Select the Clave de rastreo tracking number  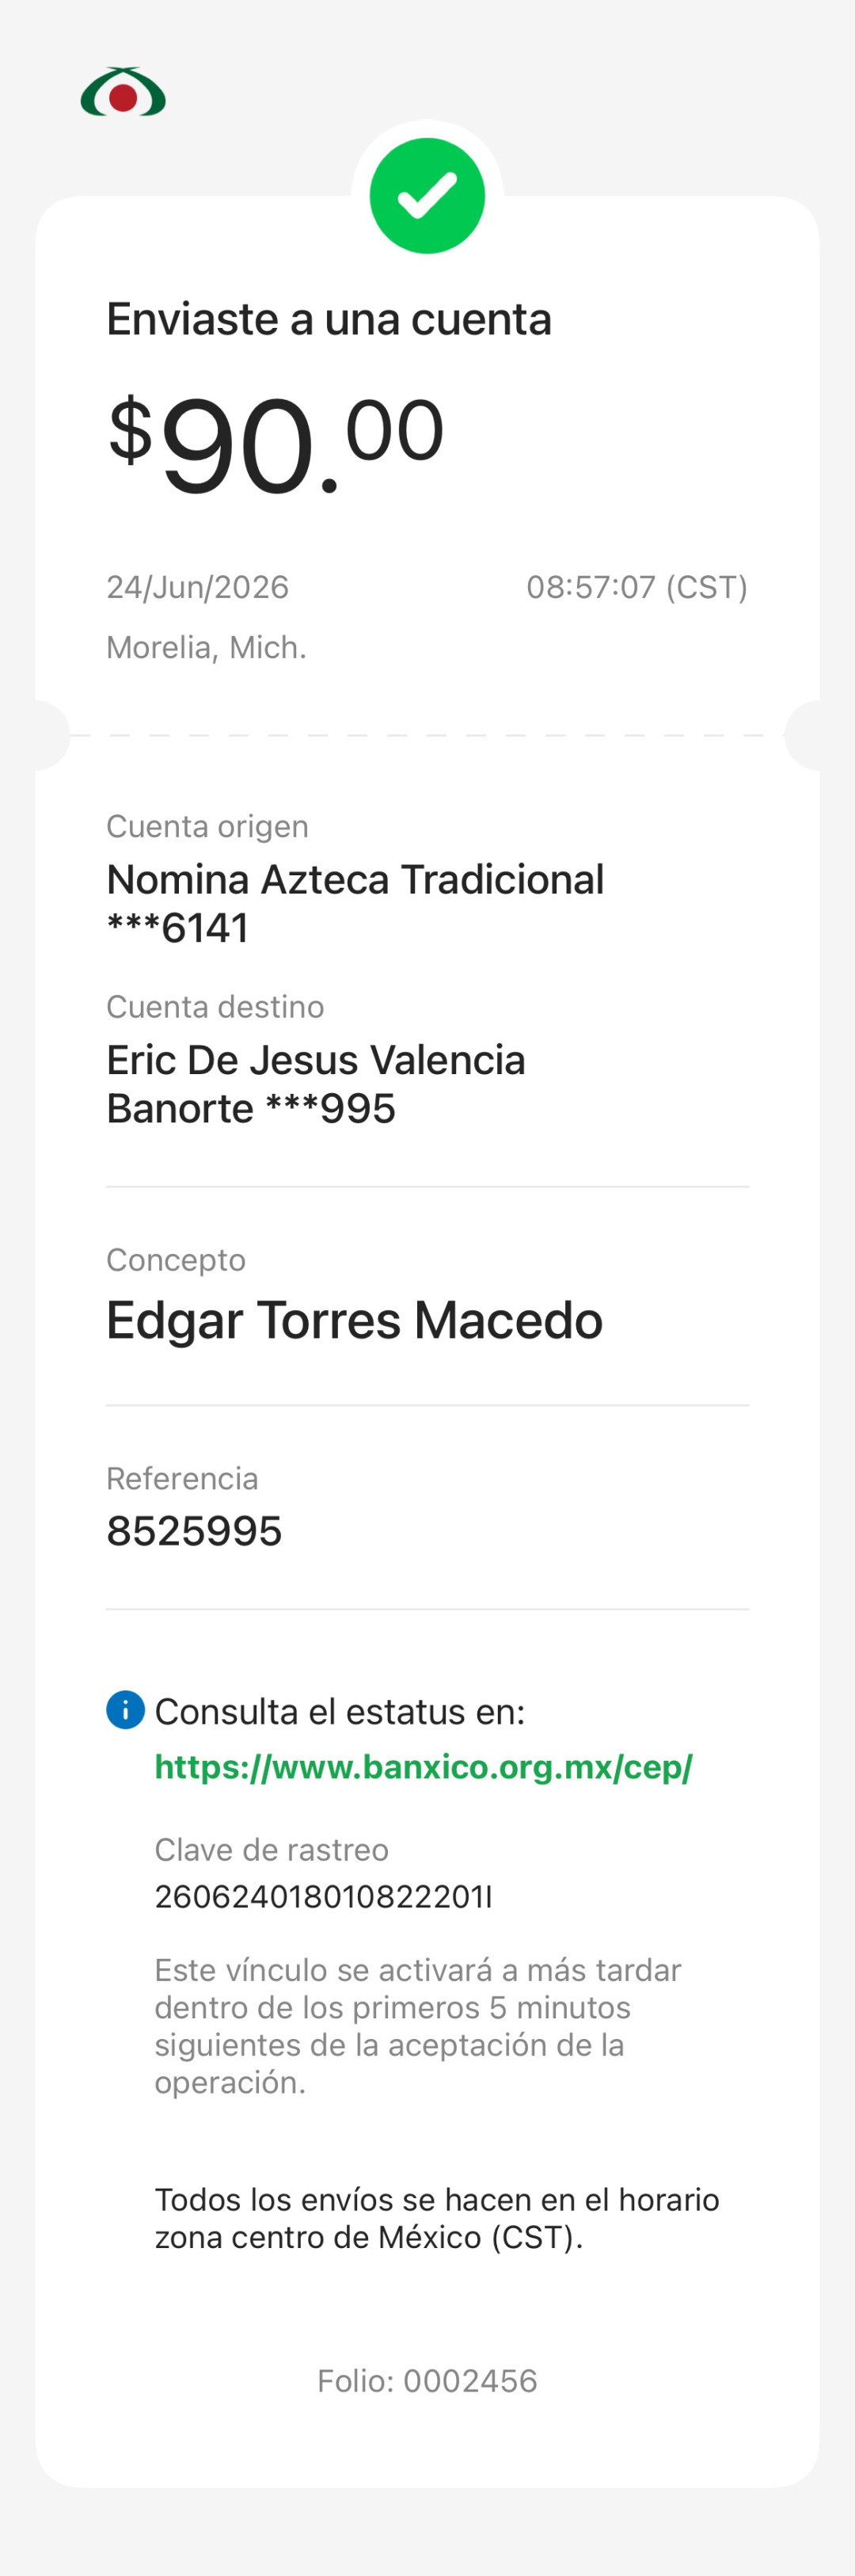click(323, 1897)
